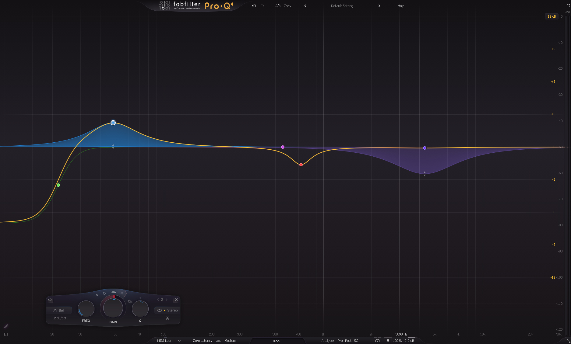Toggle the selected band power button
The image size is (571, 344).
point(50,300)
